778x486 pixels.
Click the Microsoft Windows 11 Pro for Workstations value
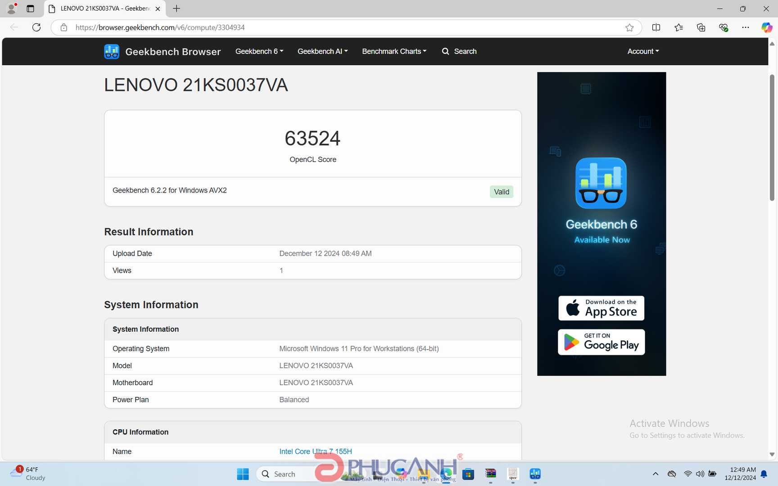pyautogui.click(x=359, y=349)
